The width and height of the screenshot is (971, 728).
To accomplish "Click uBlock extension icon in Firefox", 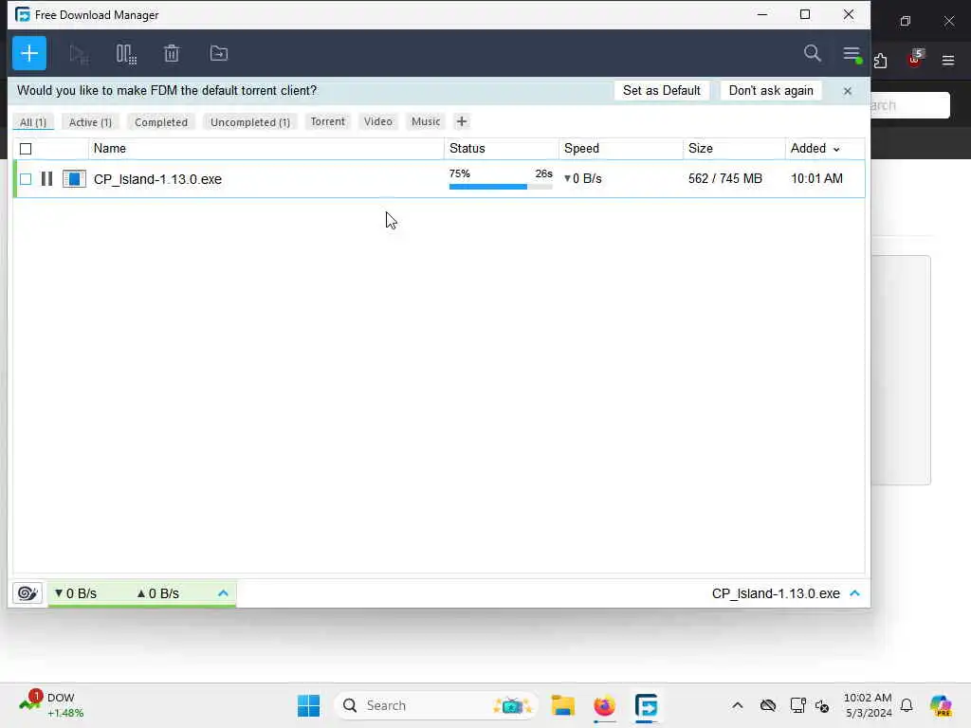I will click(x=915, y=59).
